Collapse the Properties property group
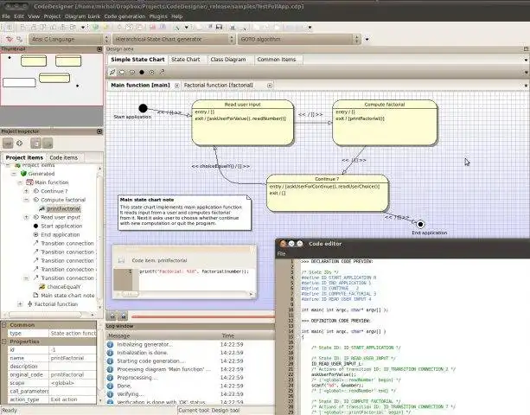This screenshot has width=530, height=415. (4, 342)
